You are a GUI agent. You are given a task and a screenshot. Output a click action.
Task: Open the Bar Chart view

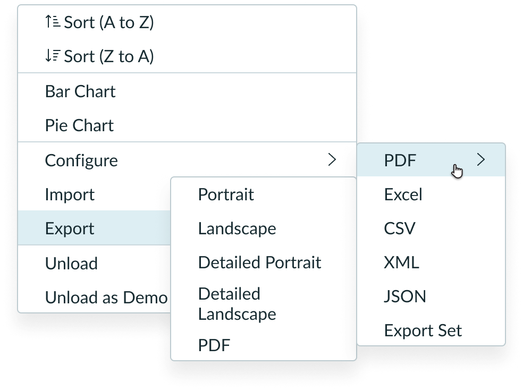[80, 91]
